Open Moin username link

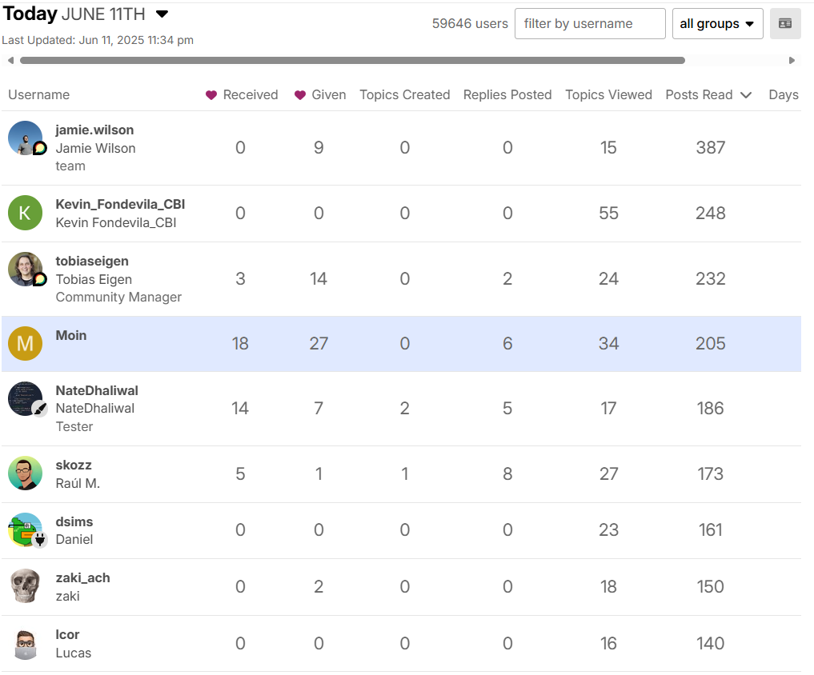(x=71, y=335)
